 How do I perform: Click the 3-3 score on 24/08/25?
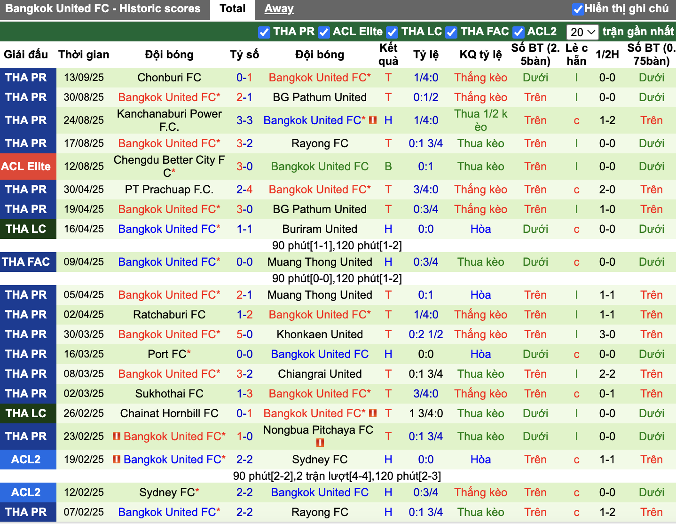click(x=244, y=120)
